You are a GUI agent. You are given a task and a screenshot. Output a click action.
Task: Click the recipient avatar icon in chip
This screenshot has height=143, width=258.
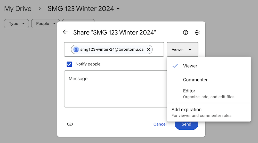pos(76,50)
